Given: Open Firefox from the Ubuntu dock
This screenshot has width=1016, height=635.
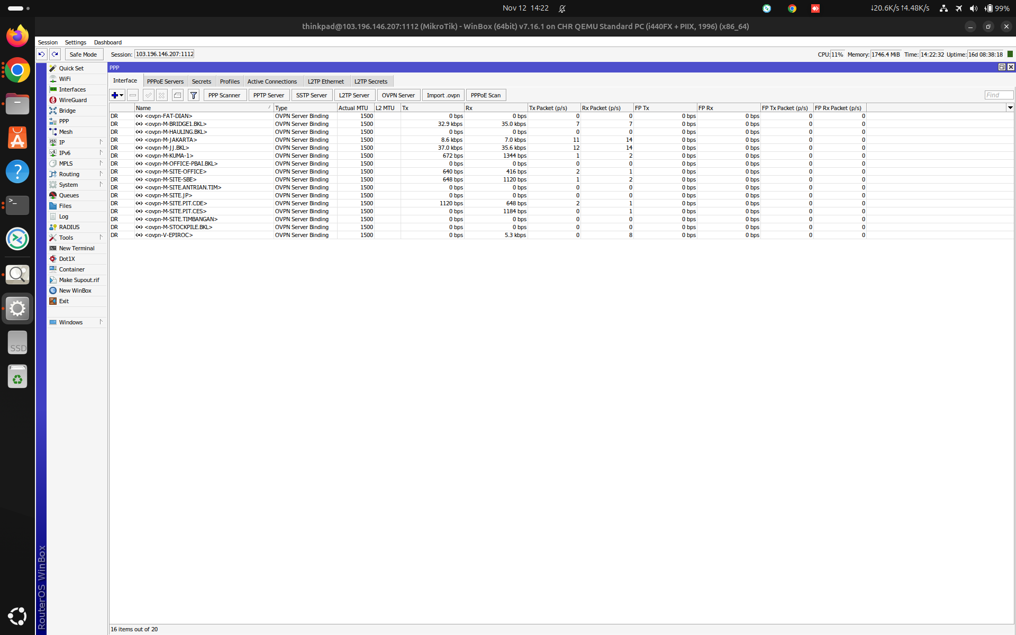Looking at the screenshot, I should 17,36.
